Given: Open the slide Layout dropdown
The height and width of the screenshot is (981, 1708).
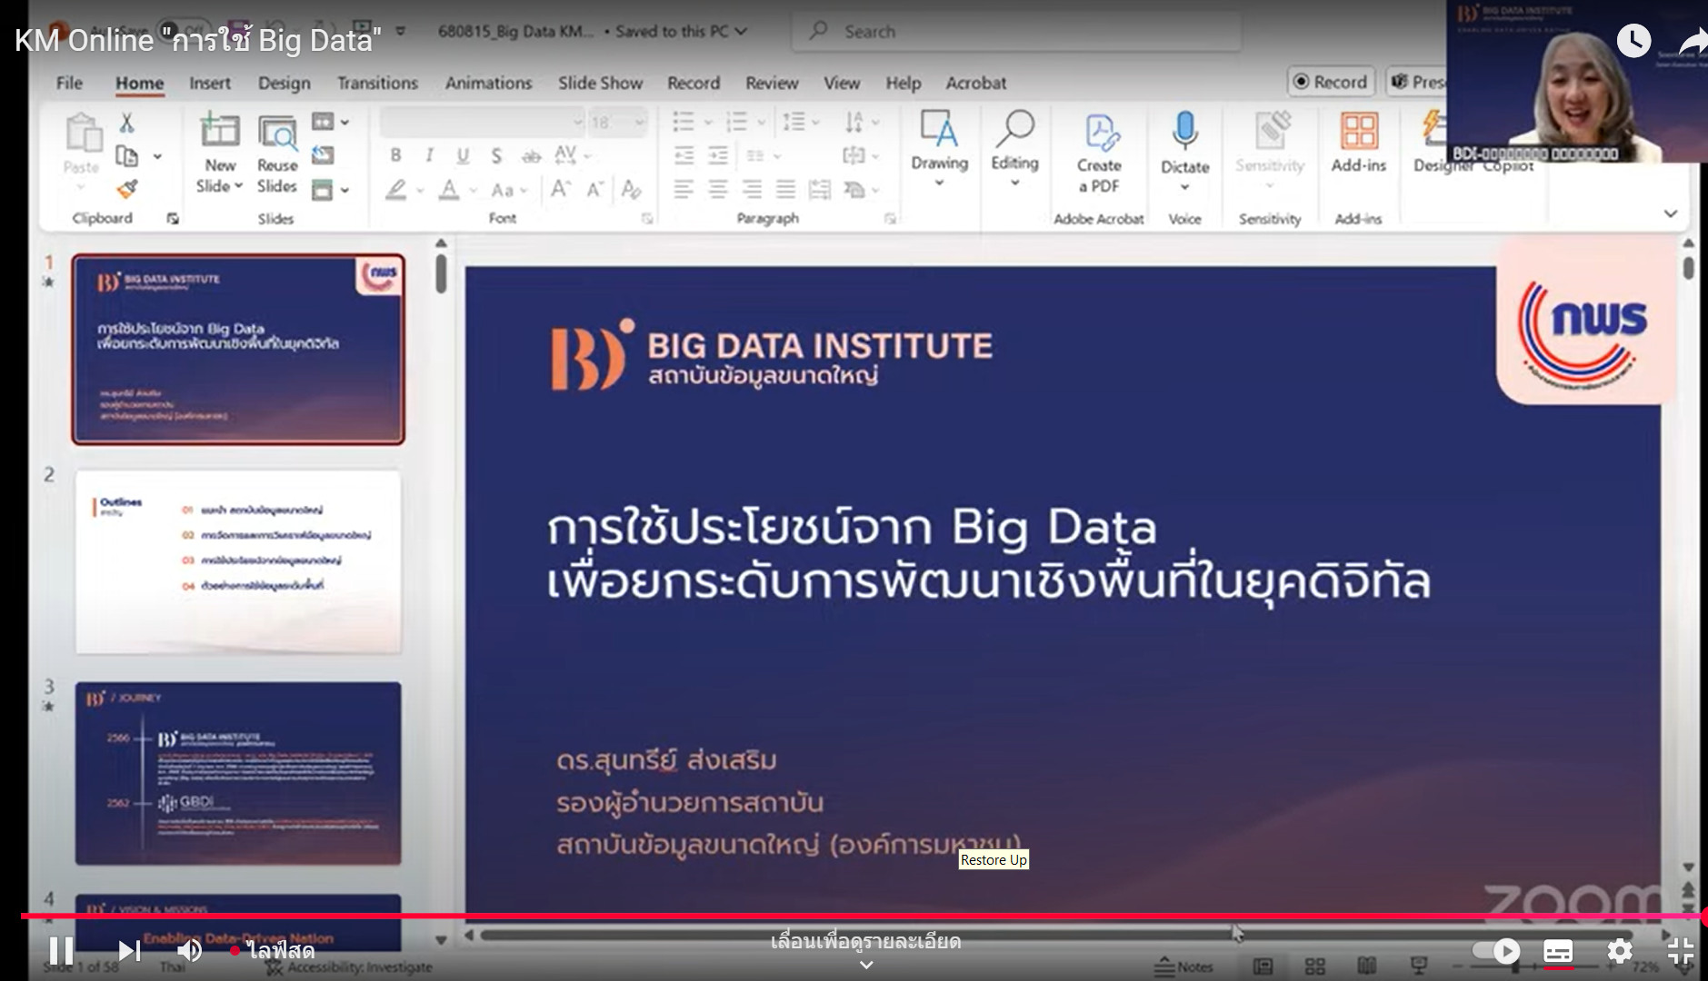Looking at the screenshot, I should [330, 122].
